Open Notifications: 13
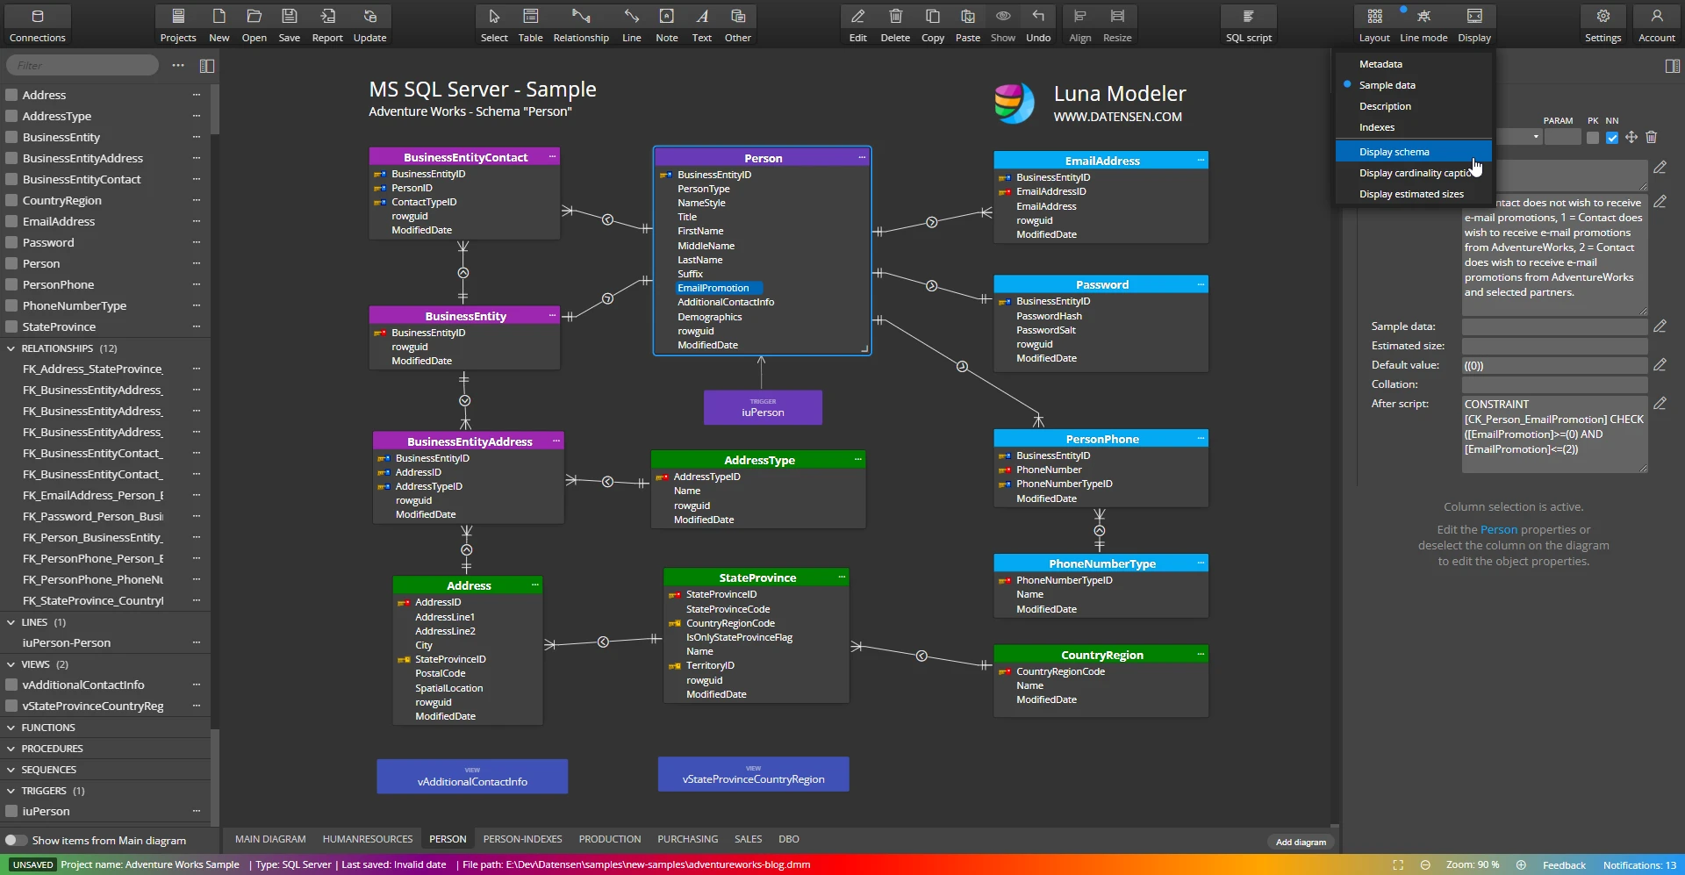The image size is (1685, 875). point(1639,865)
